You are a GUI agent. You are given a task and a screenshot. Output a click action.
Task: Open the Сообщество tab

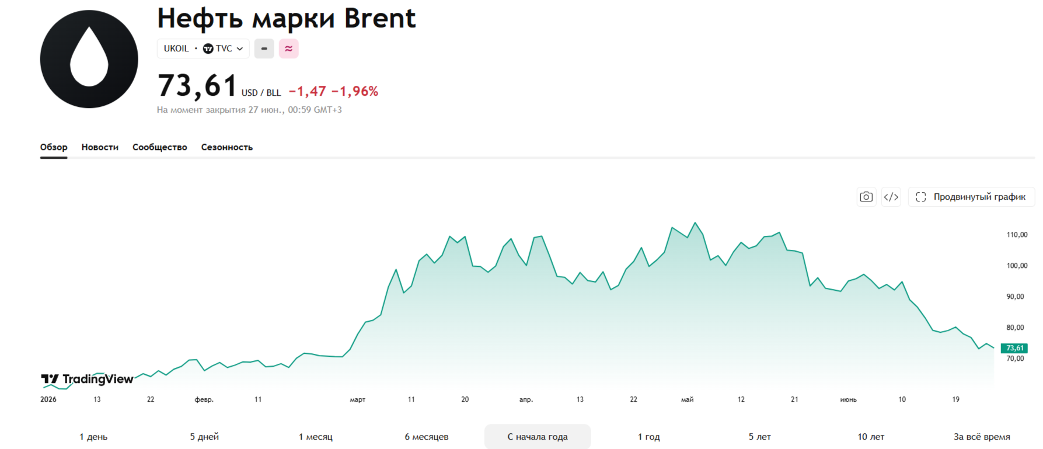coord(160,147)
